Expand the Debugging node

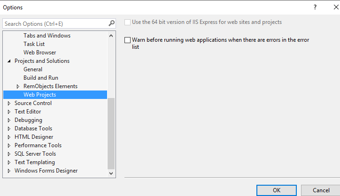coord(9,120)
